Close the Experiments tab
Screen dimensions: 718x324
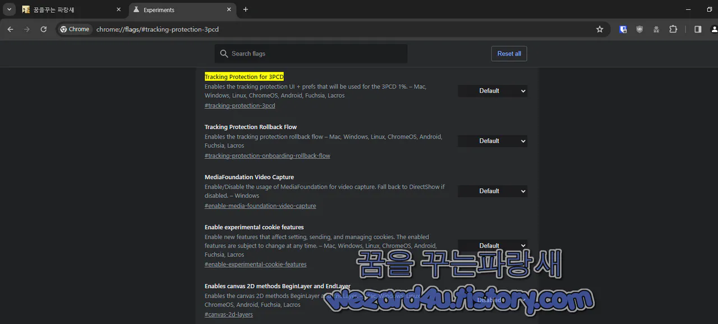(229, 10)
